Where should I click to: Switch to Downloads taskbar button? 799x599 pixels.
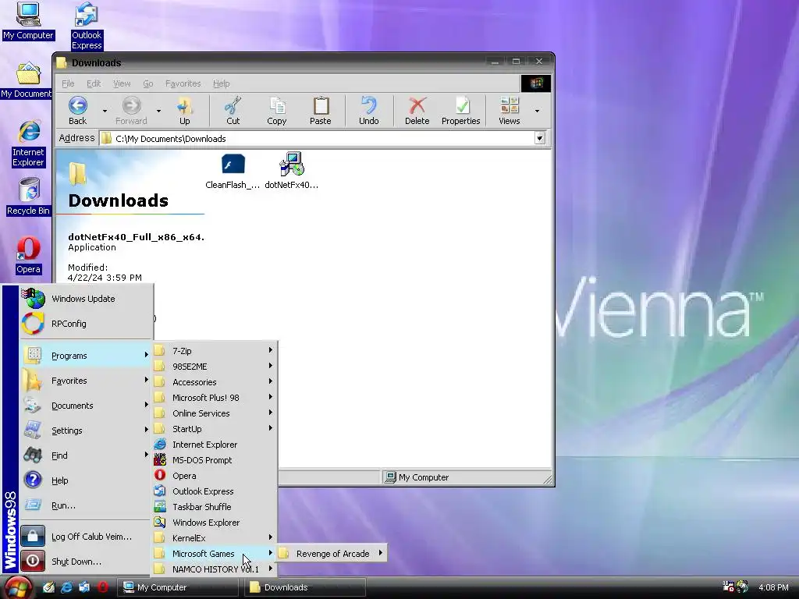305,587
